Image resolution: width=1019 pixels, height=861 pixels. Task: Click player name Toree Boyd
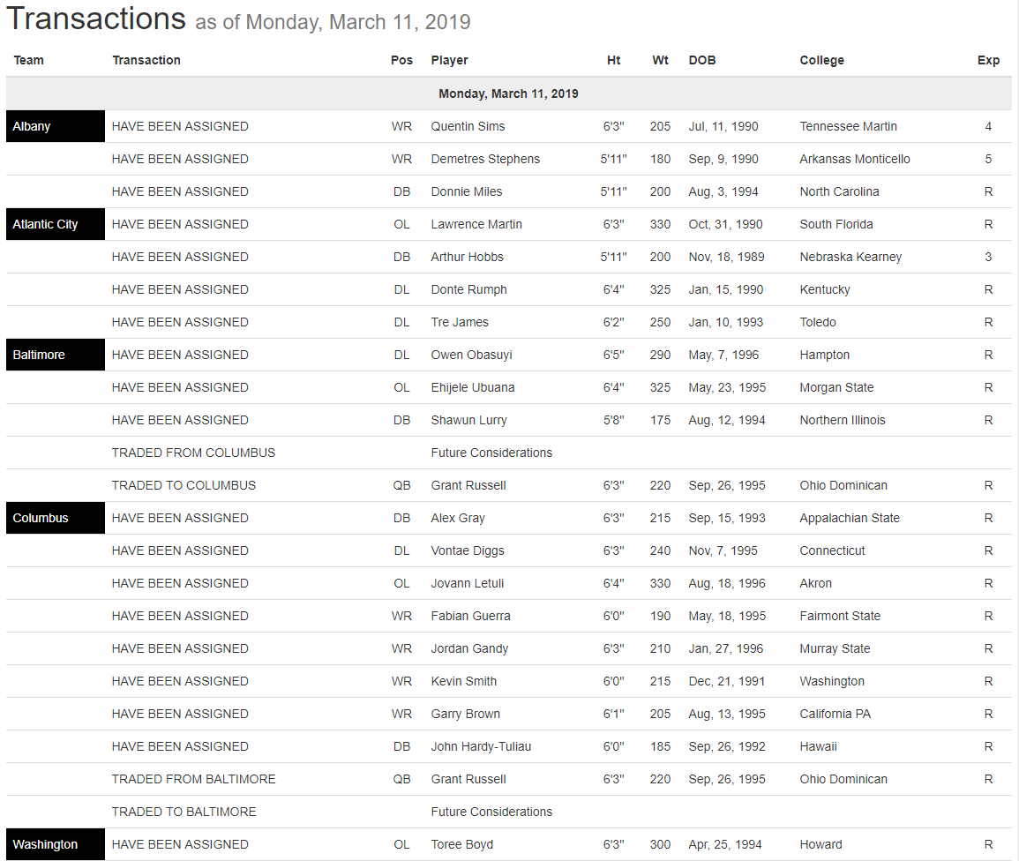point(461,844)
